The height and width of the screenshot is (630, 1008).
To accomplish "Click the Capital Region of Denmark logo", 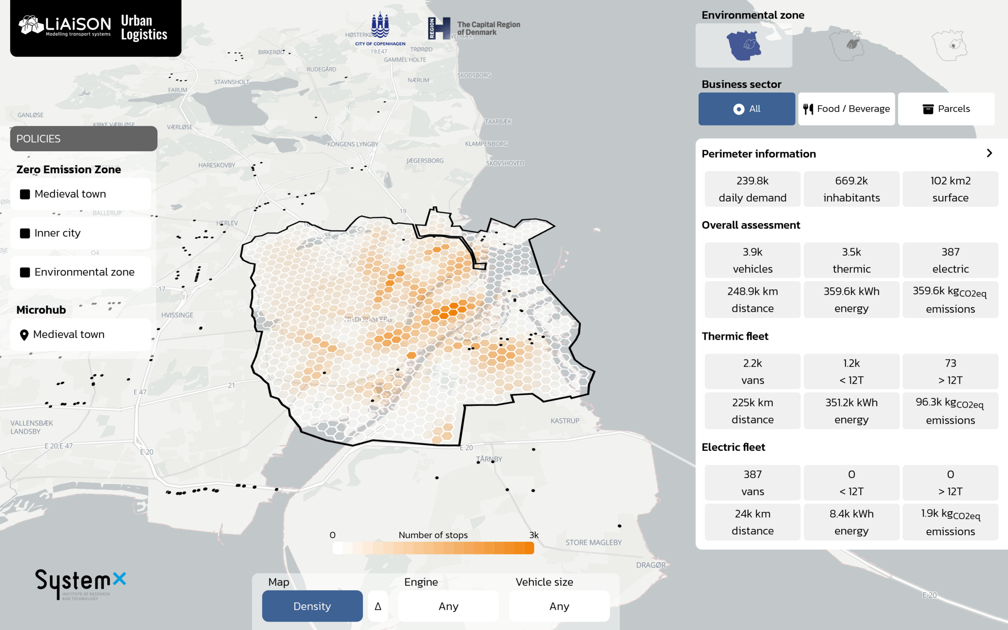I will tap(474, 28).
